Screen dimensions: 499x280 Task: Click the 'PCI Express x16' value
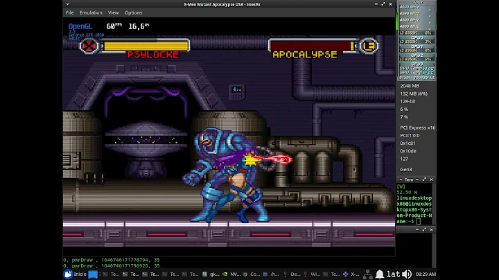pos(417,128)
